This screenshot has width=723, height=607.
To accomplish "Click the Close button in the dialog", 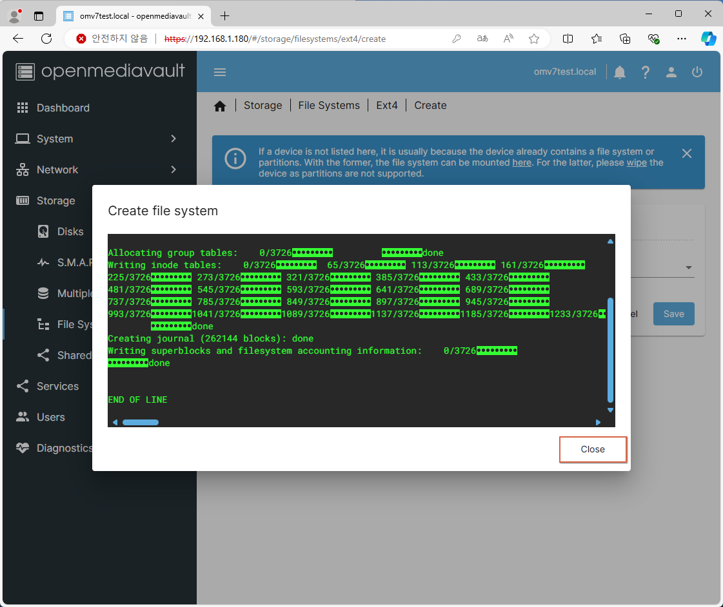I will coord(593,449).
